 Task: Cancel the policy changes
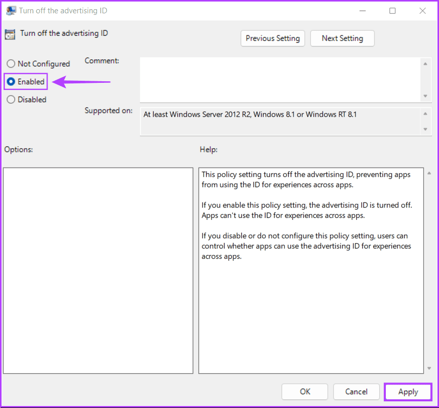[356, 392]
